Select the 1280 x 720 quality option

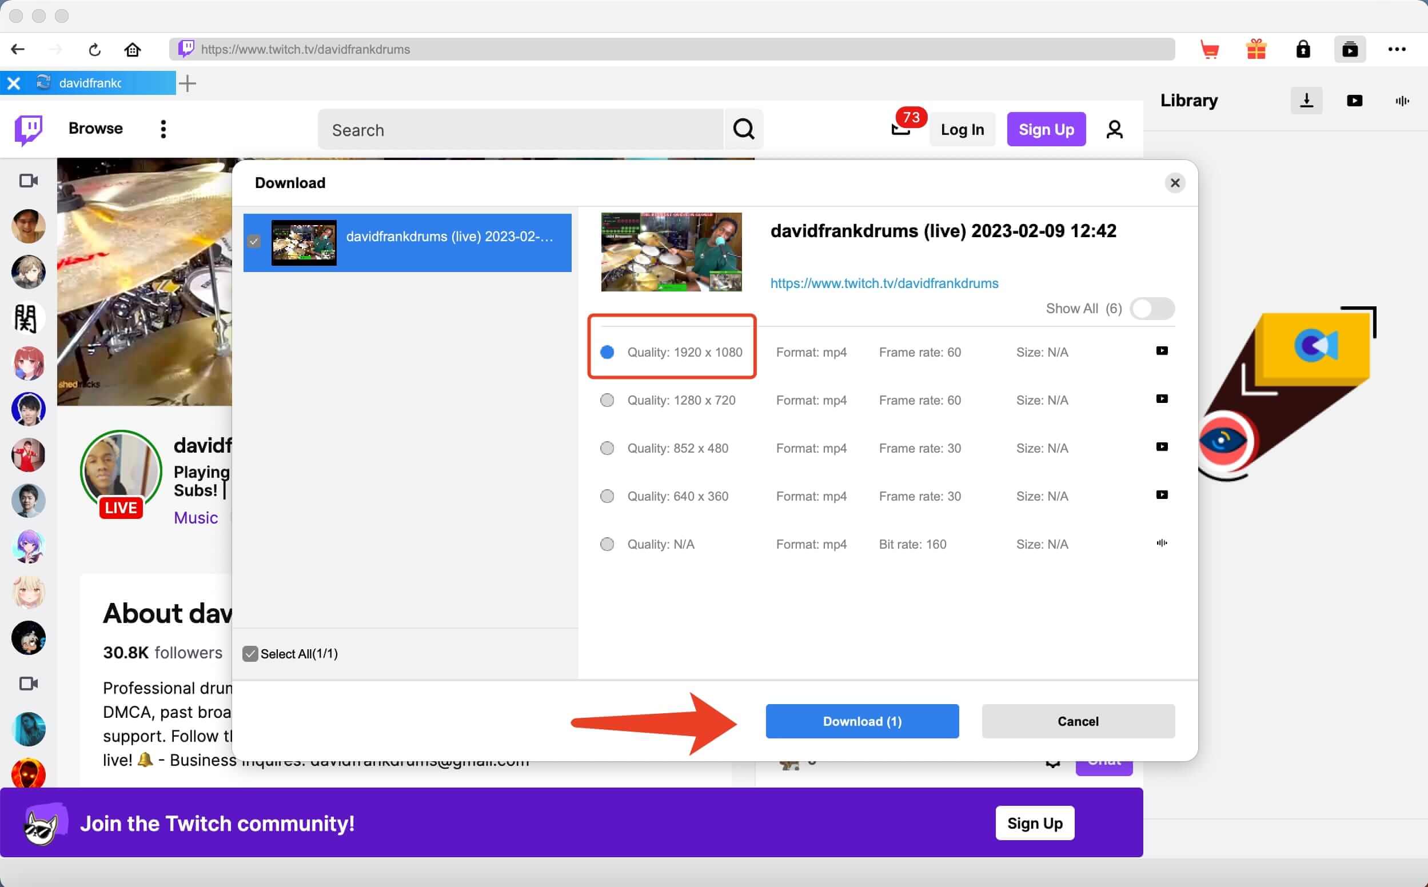pyautogui.click(x=607, y=400)
